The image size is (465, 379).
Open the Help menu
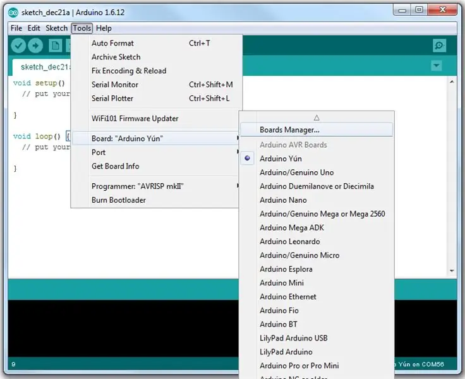pos(104,28)
